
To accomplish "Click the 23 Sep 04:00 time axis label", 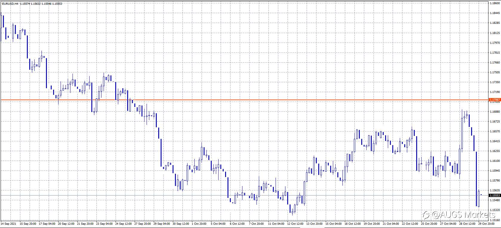I will tap(105, 223).
